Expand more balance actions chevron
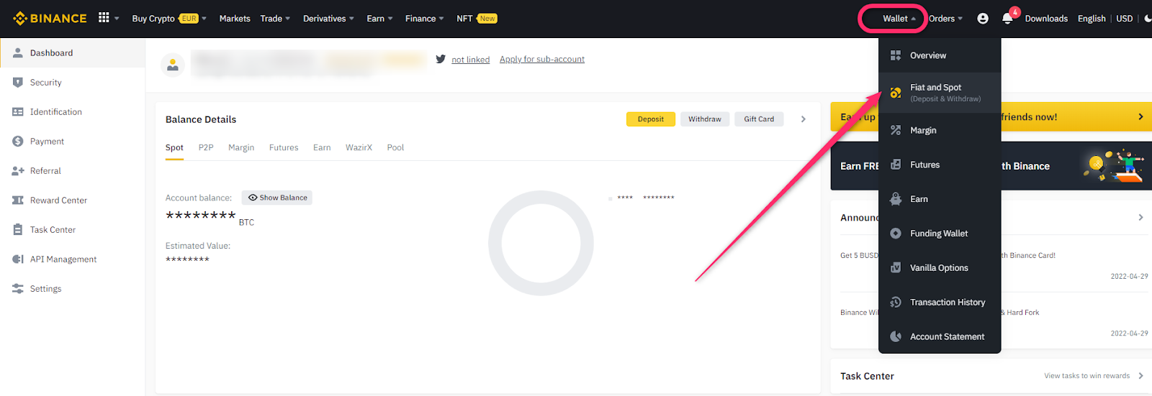1152x396 pixels. pyautogui.click(x=804, y=119)
